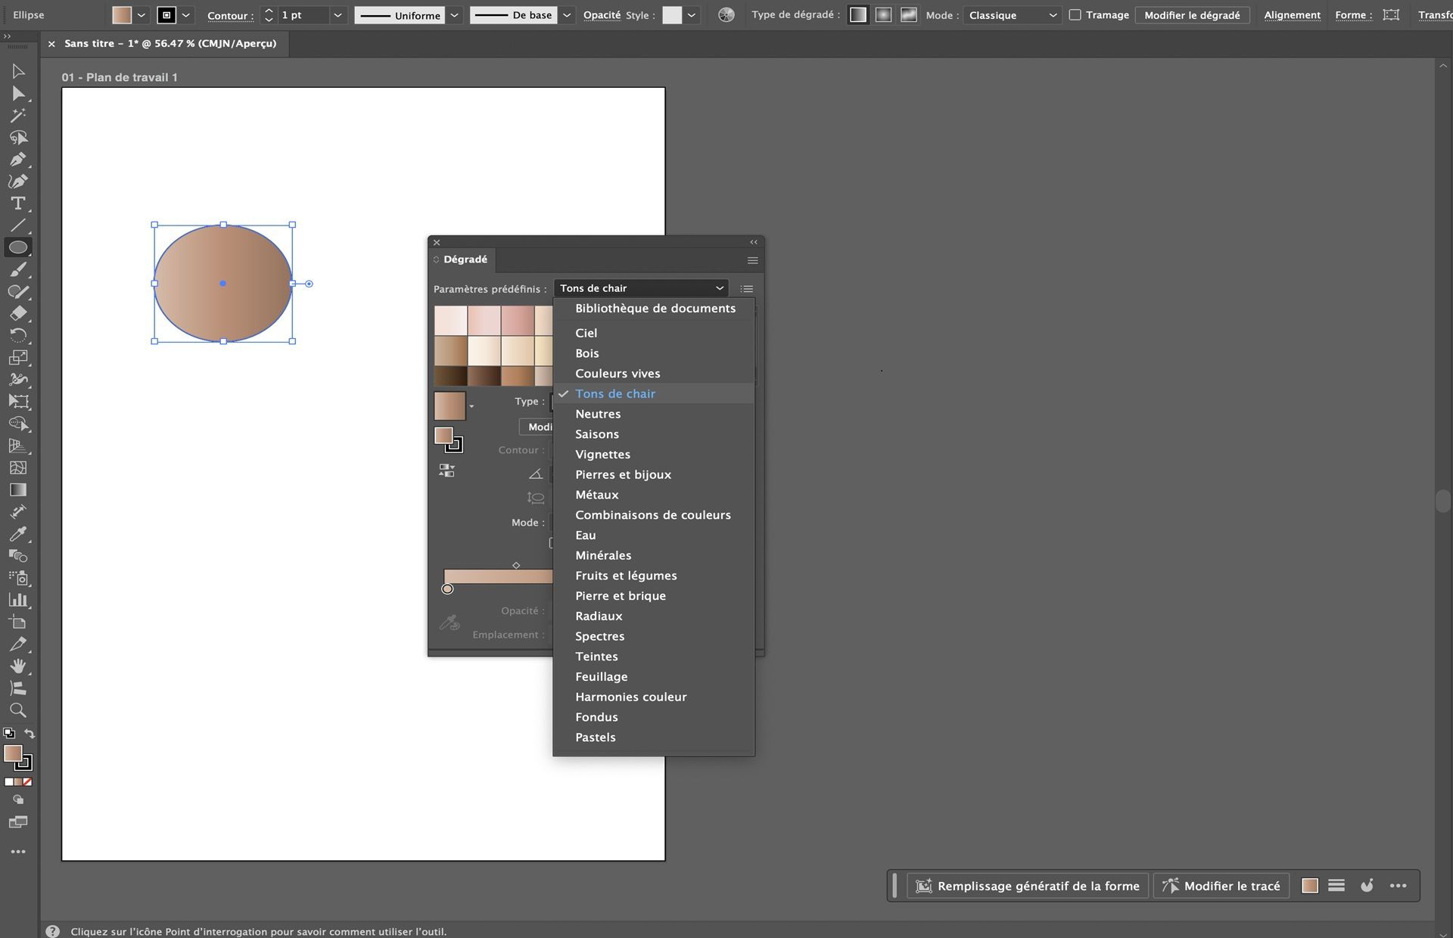Open the Mode Classique dropdown
This screenshot has width=1453, height=938.
pos(1011,15)
